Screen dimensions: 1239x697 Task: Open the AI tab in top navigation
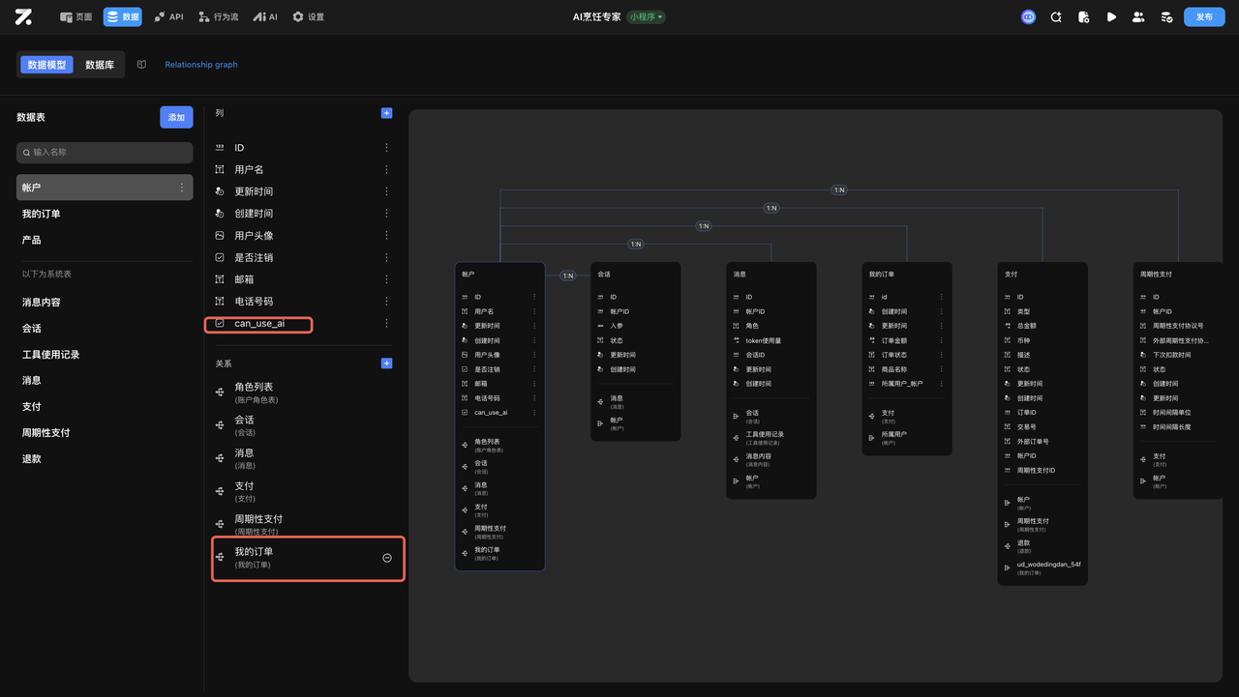(264, 16)
